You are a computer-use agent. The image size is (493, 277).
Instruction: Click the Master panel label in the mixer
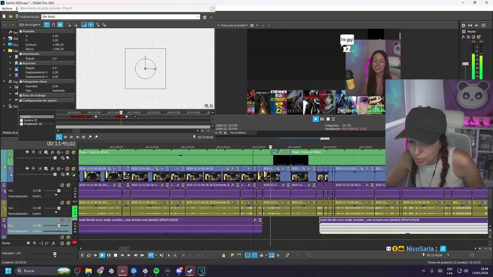[x=471, y=32]
